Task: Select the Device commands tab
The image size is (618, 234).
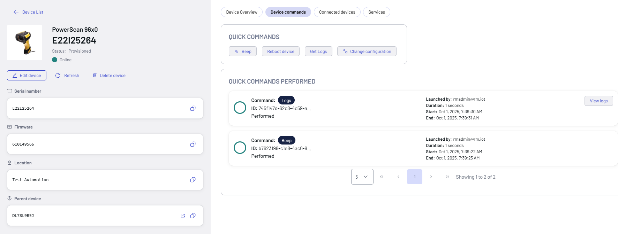Action: (288, 12)
